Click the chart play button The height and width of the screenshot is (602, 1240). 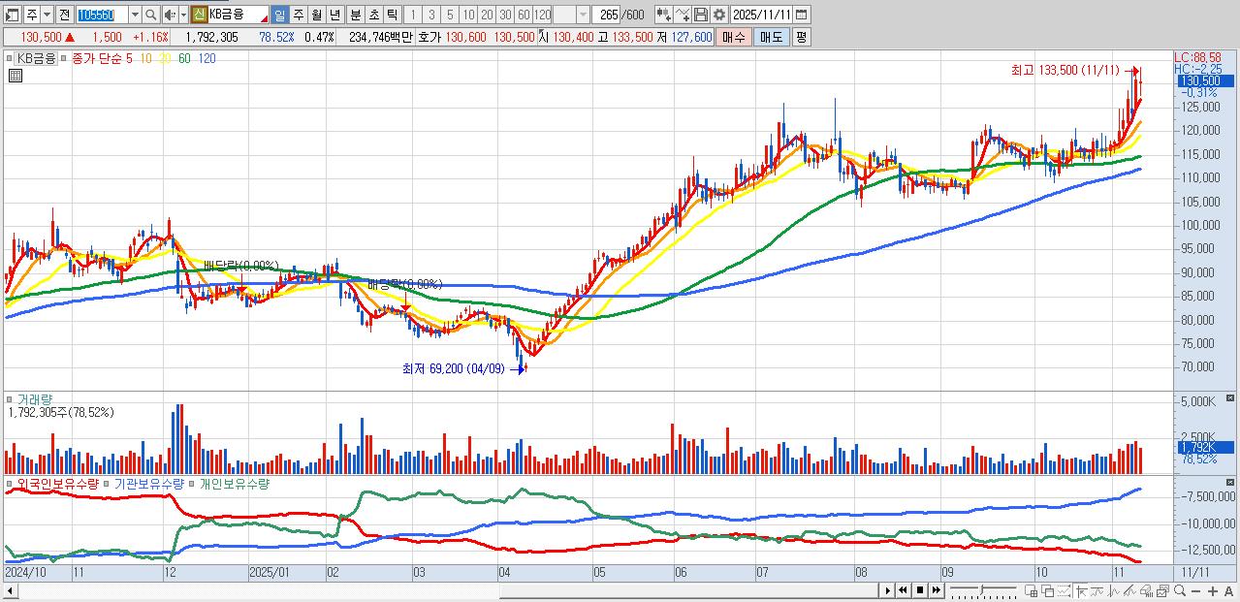[888, 590]
